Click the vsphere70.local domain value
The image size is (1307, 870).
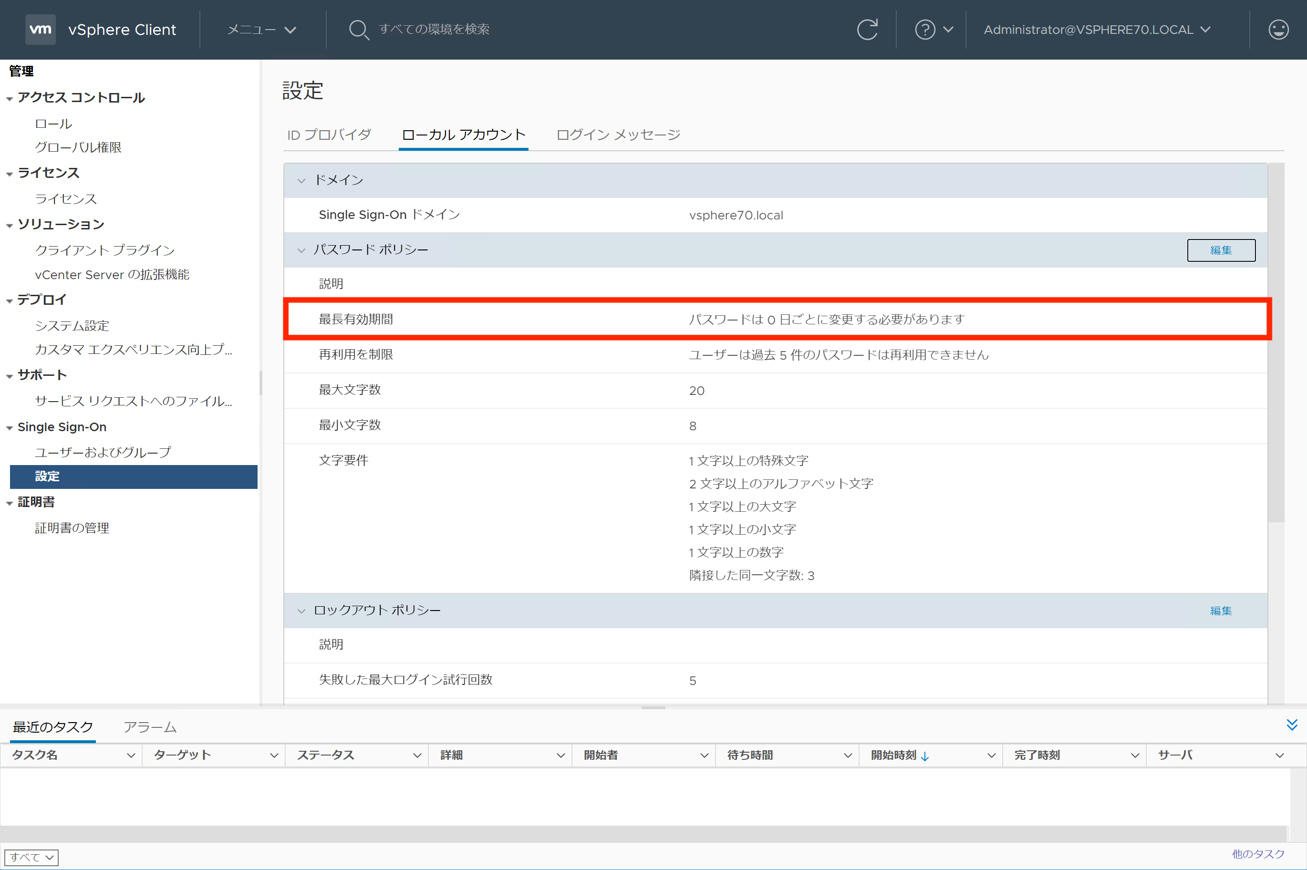(736, 215)
